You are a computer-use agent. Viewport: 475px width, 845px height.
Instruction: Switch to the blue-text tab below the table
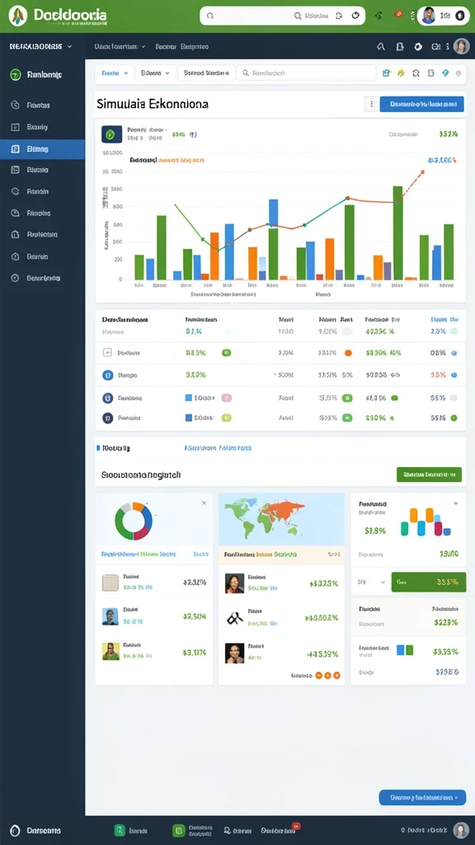click(x=218, y=448)
